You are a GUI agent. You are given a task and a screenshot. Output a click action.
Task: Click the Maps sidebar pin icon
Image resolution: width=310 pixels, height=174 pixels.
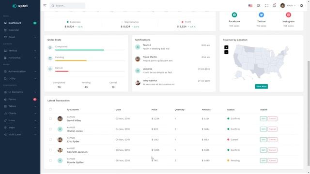(x=5, y=128)
